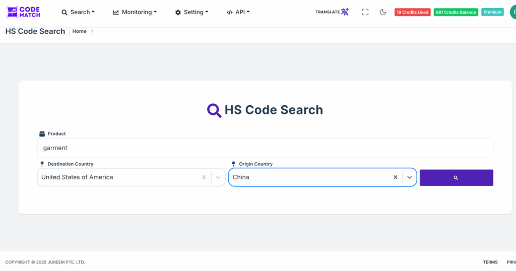Enter fullscreen mode using the expand icon
Screen dimensions: 516x271
[365, 12]
